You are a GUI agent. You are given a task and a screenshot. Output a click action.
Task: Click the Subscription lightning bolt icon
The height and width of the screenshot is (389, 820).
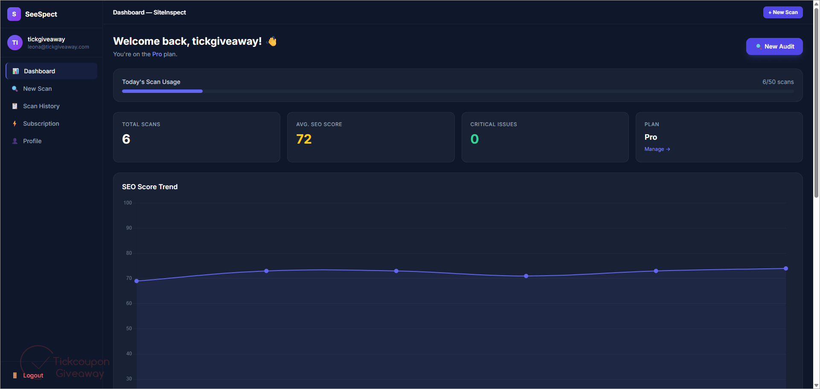tap(15, 124)
